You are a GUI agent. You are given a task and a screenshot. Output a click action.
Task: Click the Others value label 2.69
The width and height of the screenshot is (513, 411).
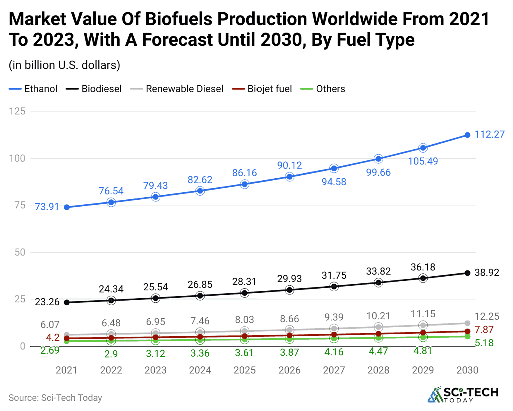click(x=50, y=350)
